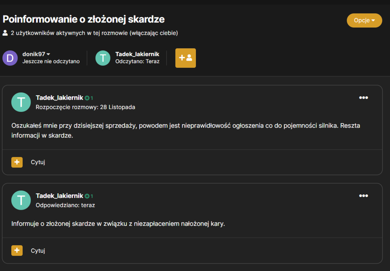Click 'Jeszcze nie odczytano' status under donik97
This screenshot has width=390, height=271.
(x=51, y=62)
